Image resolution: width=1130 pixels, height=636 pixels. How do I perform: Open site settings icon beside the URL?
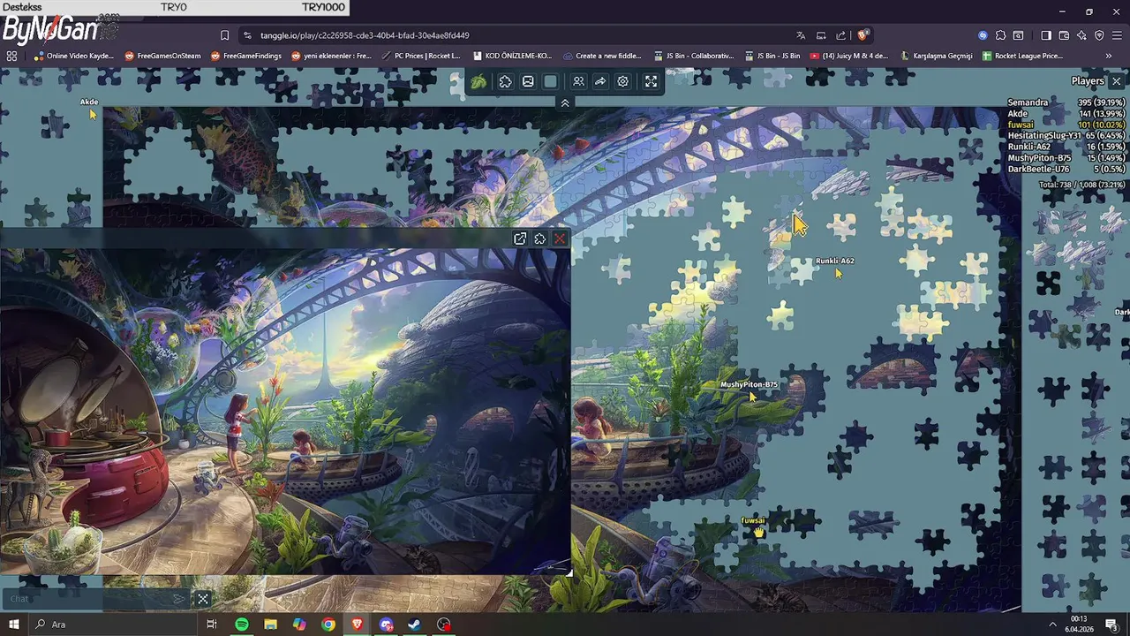click(247, 35)
